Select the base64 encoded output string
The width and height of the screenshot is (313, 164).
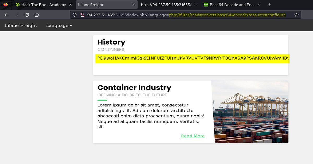192,59
